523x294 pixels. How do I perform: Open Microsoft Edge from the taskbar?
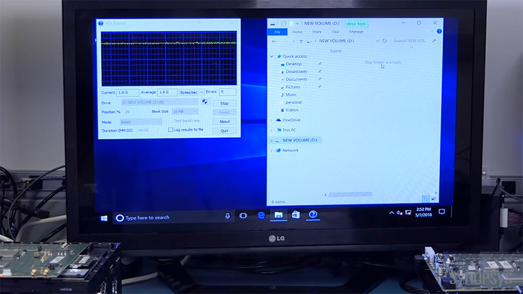click(x=261, y=215)
